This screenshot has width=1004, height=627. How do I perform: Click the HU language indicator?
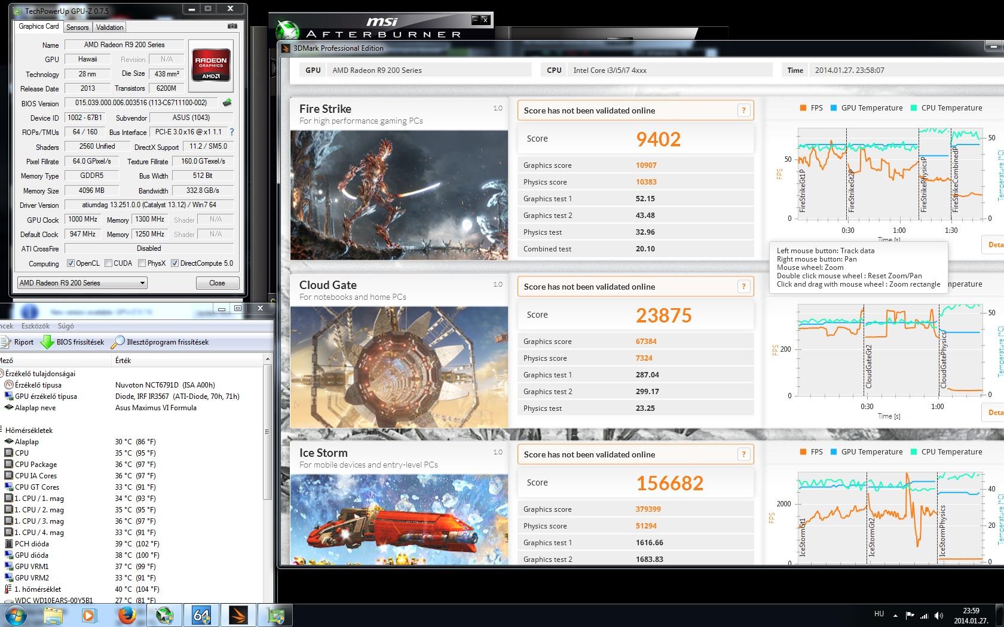pos(878,613)
